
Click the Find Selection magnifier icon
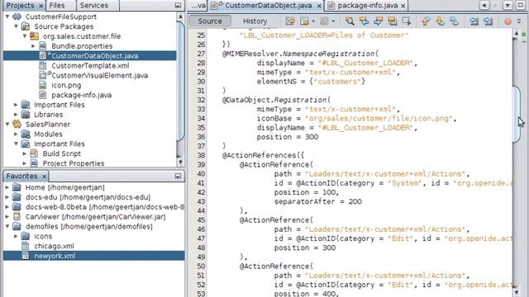350,21
